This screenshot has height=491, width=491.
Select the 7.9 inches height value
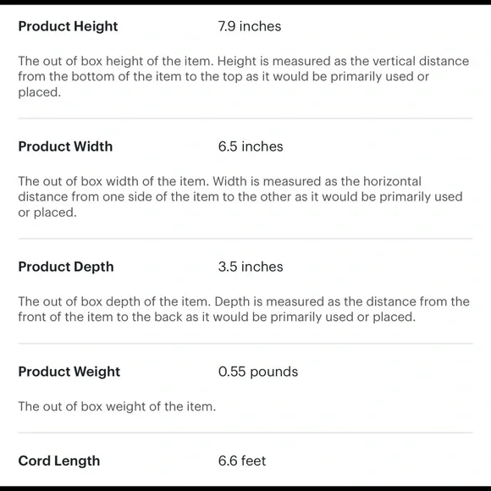(250, 26)
